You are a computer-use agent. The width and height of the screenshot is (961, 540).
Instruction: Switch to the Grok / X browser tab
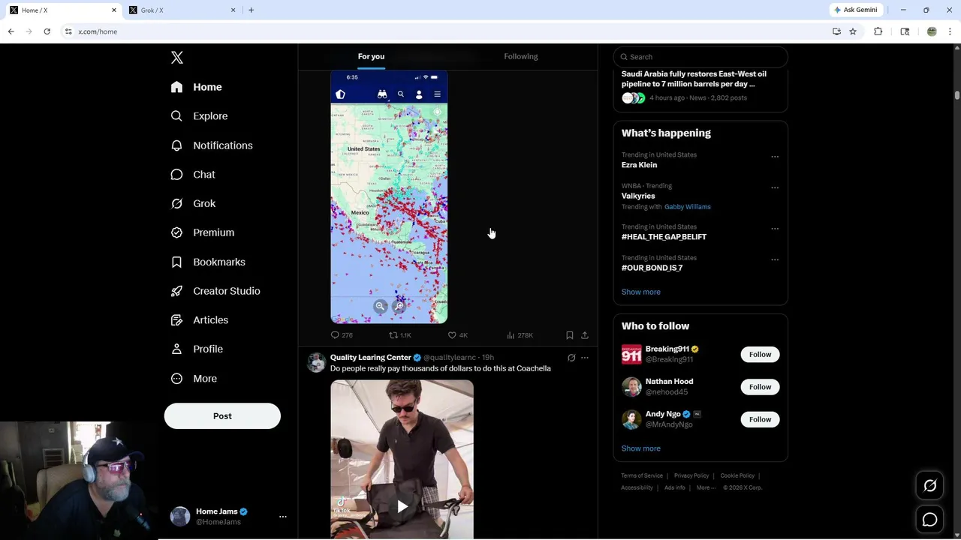pos(182,10)
